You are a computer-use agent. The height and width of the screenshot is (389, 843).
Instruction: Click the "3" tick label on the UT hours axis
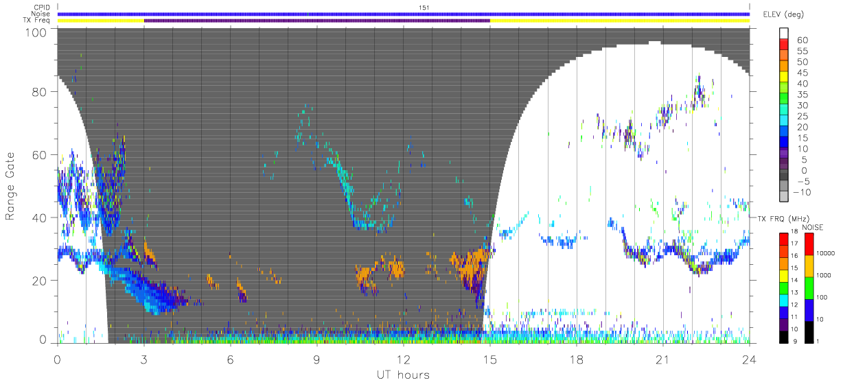(144, 359)
